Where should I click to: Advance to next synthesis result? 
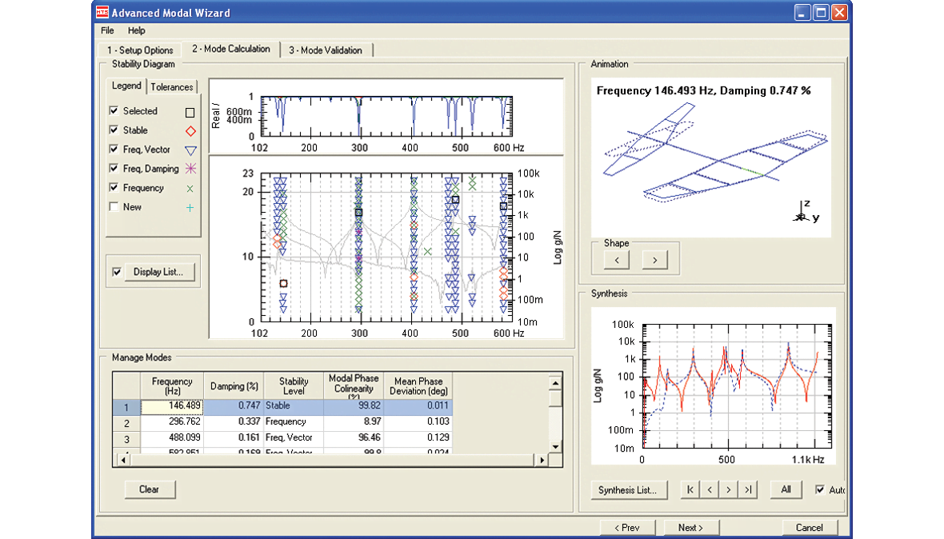point(730,489)
